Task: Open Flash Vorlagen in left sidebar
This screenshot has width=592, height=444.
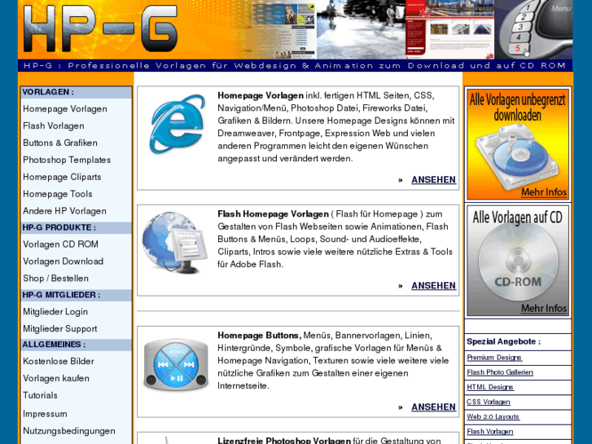Action: 54,125
